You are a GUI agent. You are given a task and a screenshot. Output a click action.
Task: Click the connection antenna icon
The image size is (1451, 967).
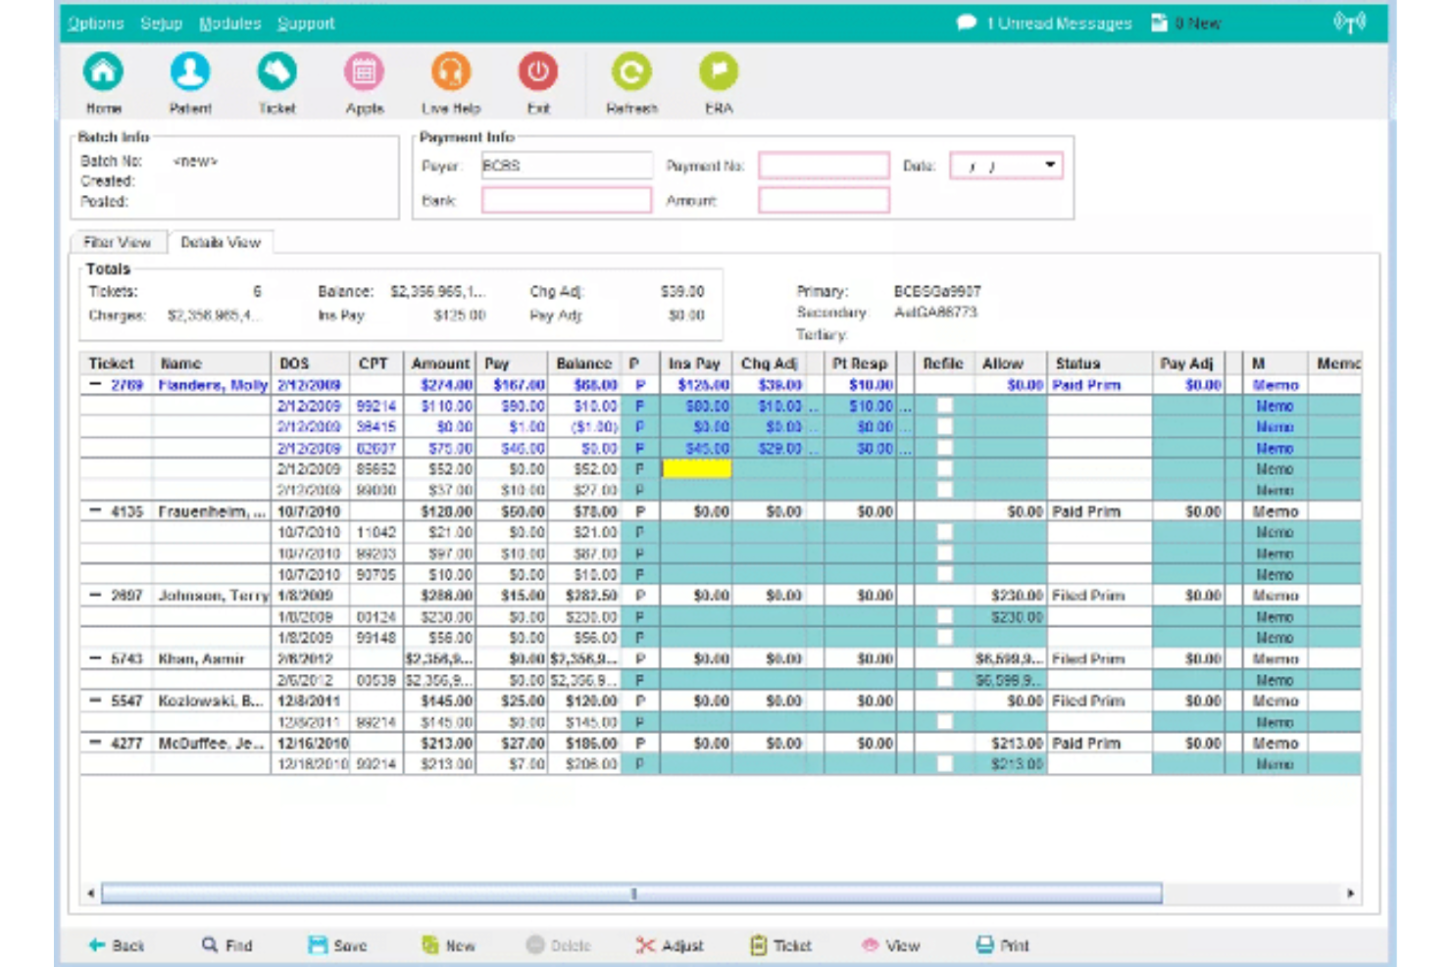click(1350, 23)
